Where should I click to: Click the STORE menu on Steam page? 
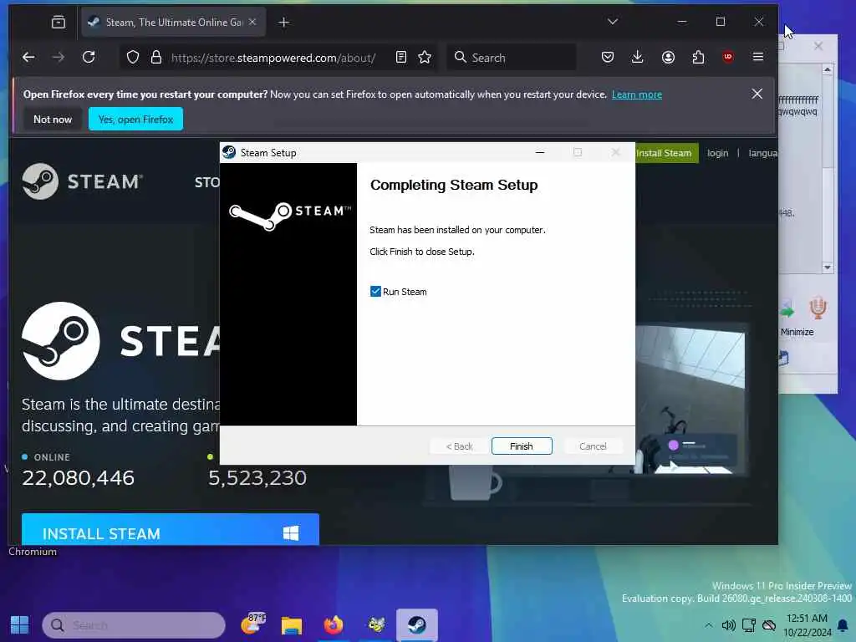(x=207, y=182)
